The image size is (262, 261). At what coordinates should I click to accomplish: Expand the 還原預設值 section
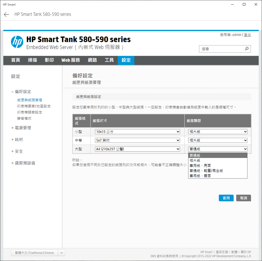click(x=23, y=163)
